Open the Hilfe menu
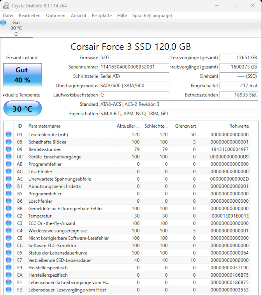Viewport: 262px width, 295px height. point(122,16)
